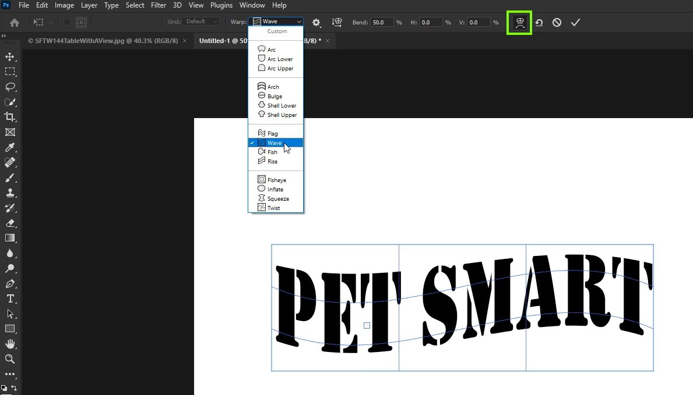Choose Arc Upper warp style

276,69
